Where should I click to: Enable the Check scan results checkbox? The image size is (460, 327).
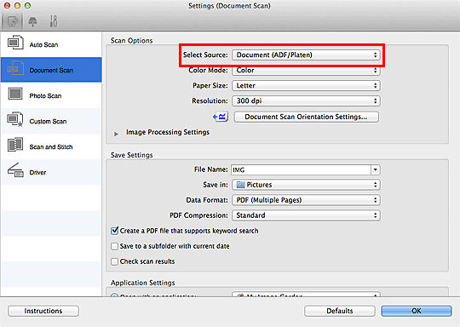click(114, 261)
